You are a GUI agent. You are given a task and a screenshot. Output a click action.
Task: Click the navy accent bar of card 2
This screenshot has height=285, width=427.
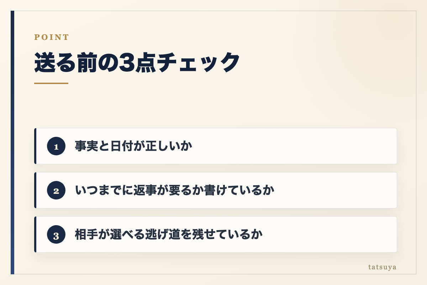coord(35,190)
